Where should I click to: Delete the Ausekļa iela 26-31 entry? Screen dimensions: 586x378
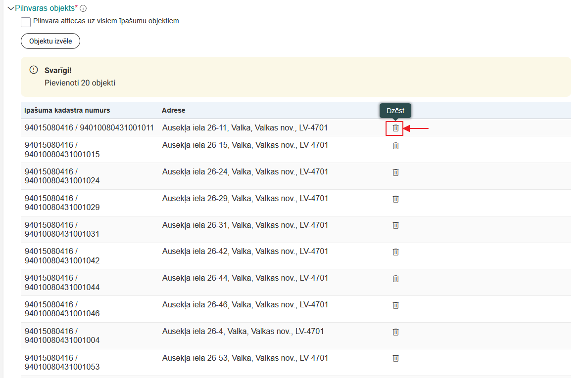395,225
